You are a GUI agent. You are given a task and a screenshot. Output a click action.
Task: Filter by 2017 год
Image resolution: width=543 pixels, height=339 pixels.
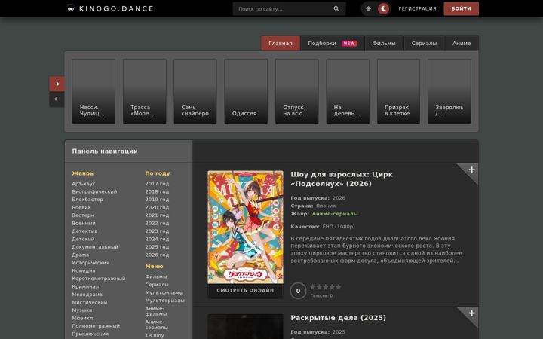(157, 184)
